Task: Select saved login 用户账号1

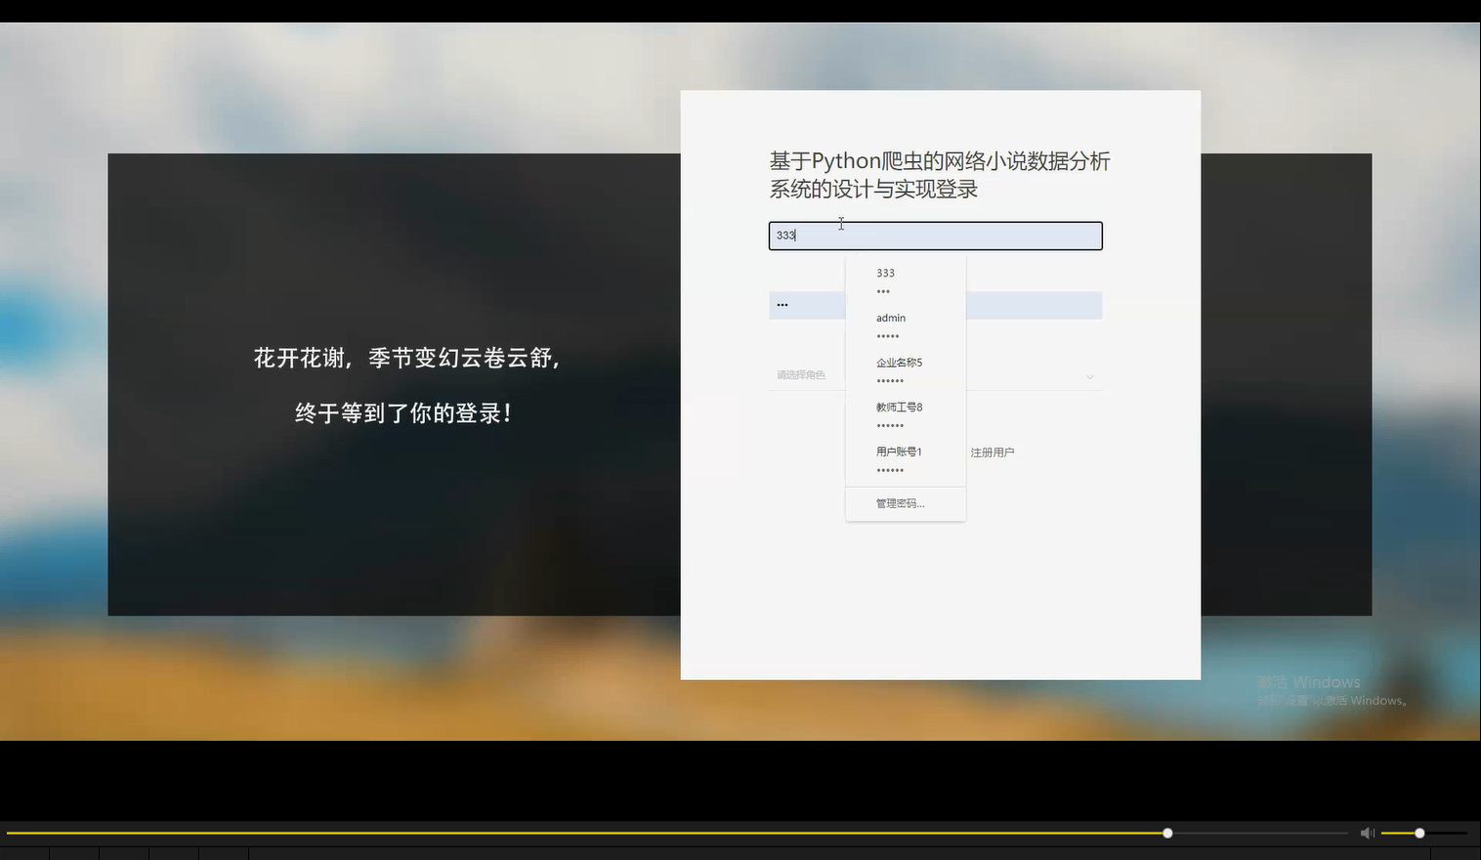Action: point(906,460)
